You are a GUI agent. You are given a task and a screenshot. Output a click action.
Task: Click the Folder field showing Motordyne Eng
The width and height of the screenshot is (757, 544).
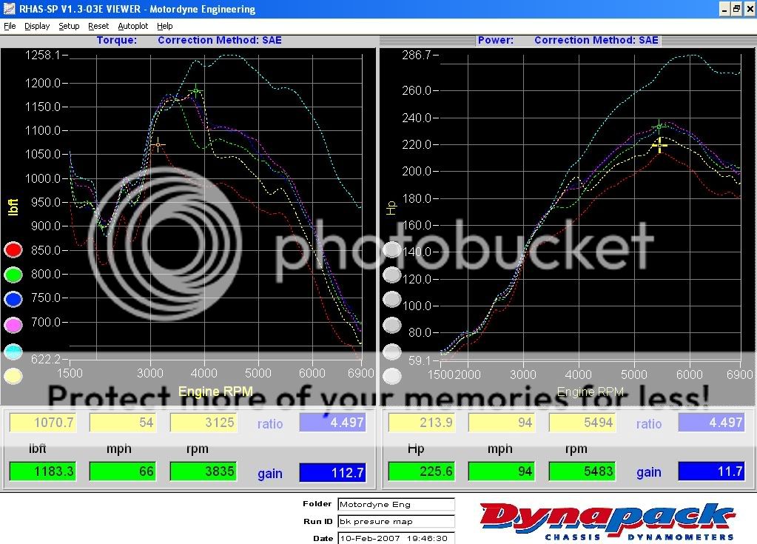tap(396, 503)
